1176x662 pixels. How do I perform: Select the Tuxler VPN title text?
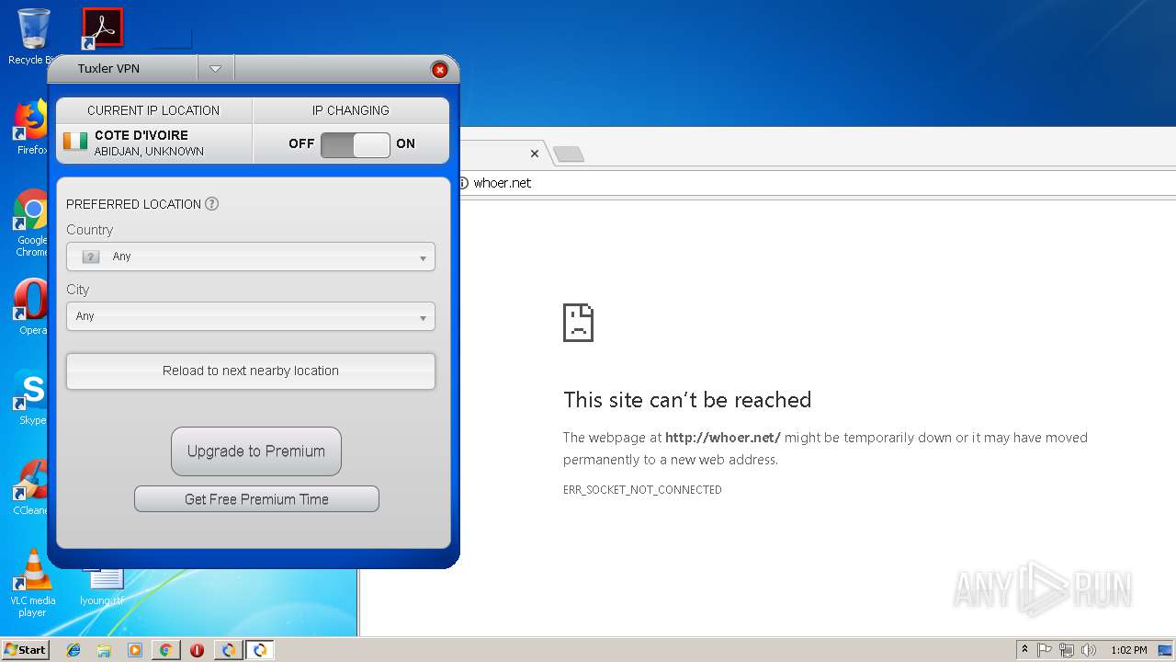tap(108, 69)
